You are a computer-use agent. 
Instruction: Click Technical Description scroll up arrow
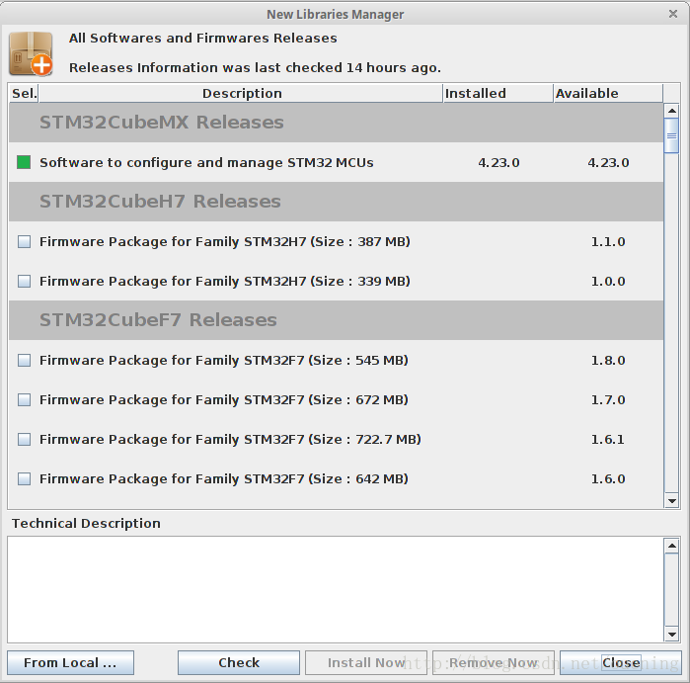pos(671,547)
